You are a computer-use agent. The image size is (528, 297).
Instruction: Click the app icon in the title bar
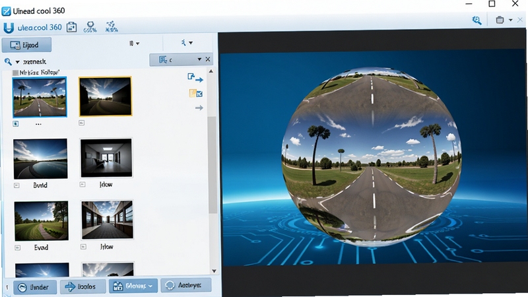coord(6,11)
